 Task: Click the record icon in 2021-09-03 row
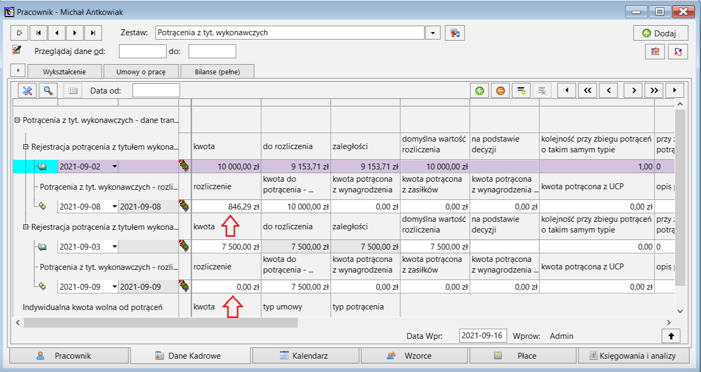pyautogui.click(x=42, y=246)
